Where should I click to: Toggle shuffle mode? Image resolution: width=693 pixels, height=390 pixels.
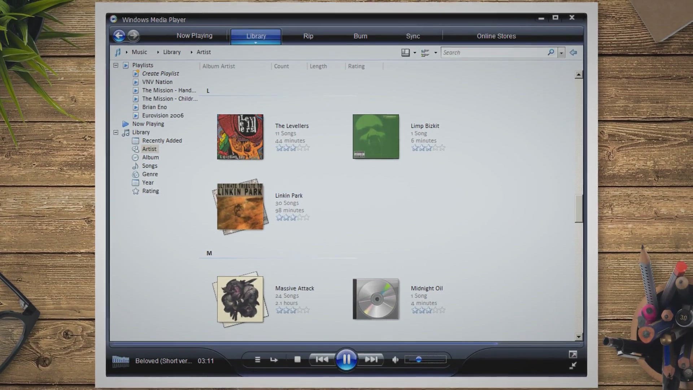pyautogui.click(x=257, y=360)
